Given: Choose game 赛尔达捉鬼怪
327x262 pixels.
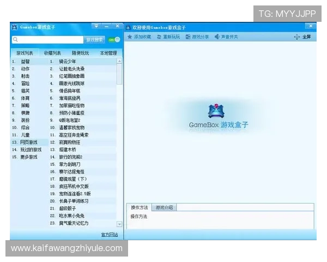Looking at the screenshot, I should tap(83, 172).
